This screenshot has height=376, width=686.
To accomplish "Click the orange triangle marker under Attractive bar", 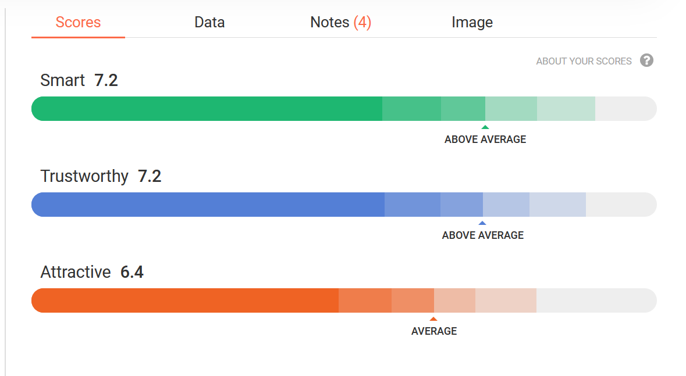I will 433,319.
